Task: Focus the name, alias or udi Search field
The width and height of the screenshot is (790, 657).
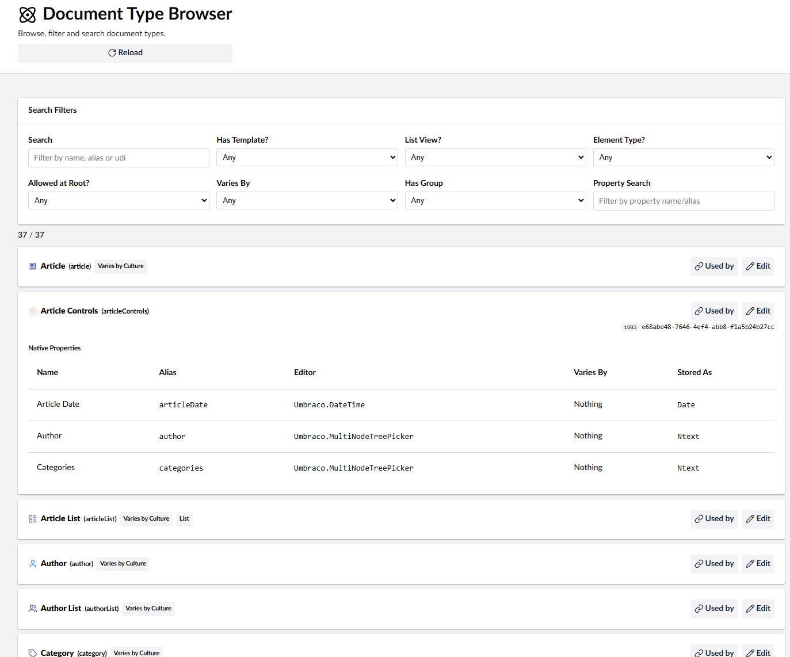Action: click(119, 158)
